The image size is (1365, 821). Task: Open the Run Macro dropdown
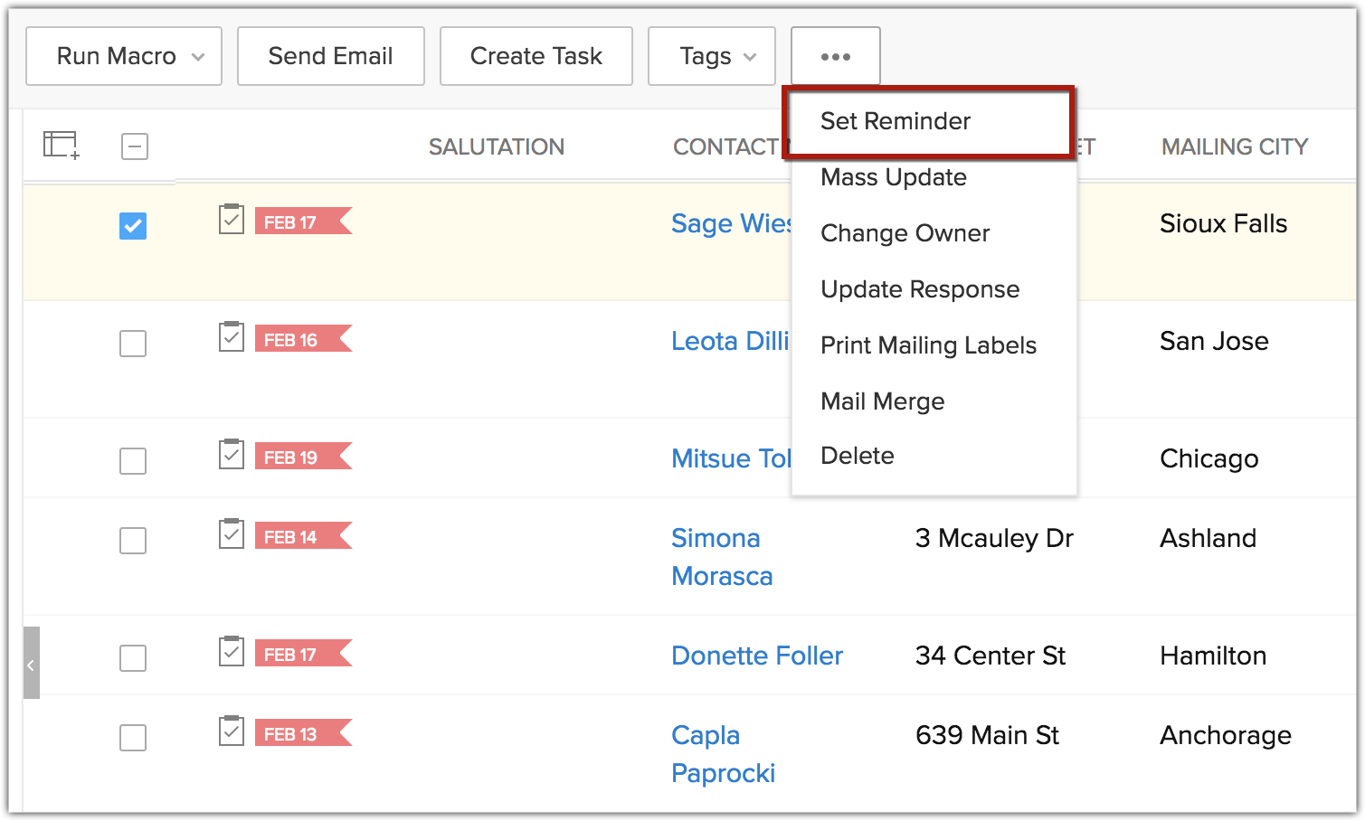click(124, 56)
